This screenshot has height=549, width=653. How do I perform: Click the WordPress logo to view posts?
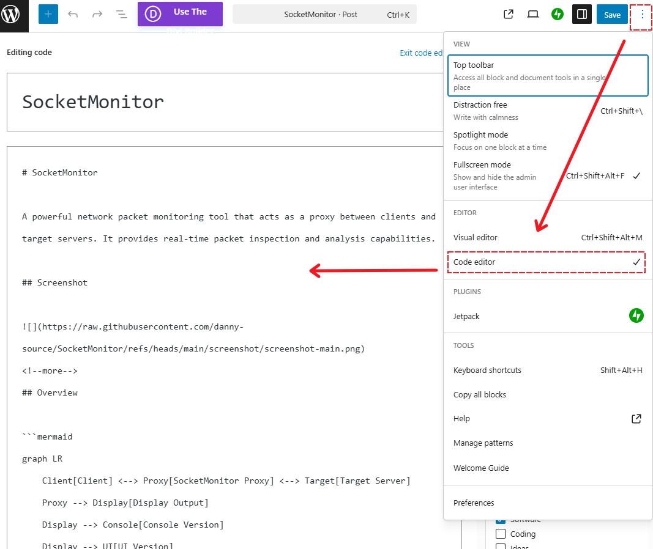[11, 15]
